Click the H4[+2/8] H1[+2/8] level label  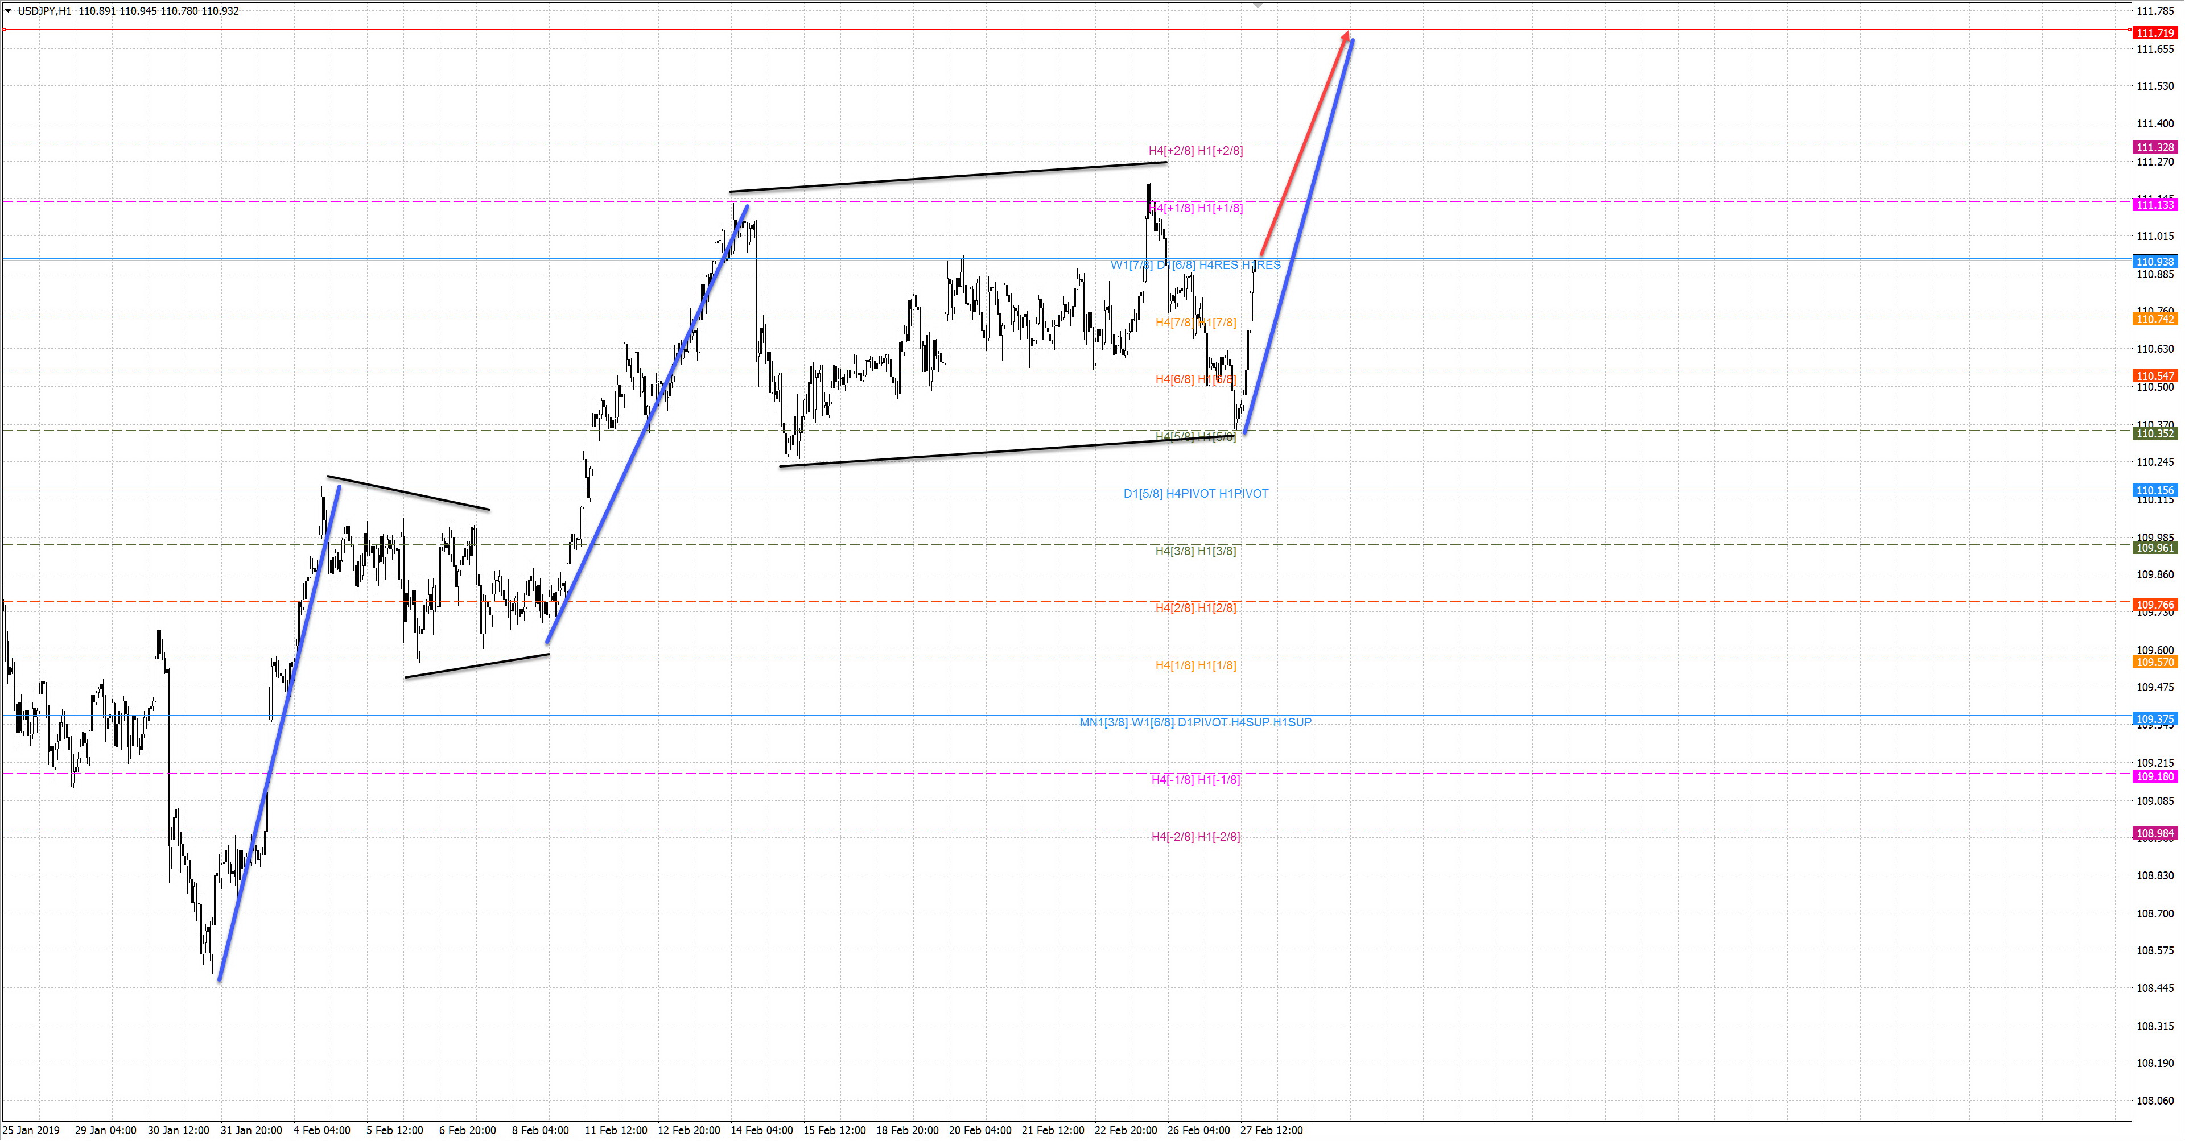click(x=1195, y=151)
